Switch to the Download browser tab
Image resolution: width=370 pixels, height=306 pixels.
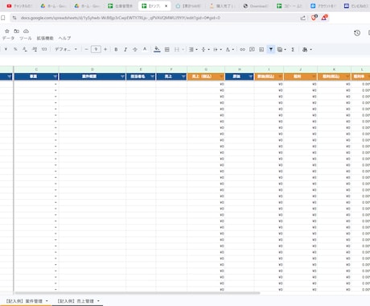[x=256, y=6]
